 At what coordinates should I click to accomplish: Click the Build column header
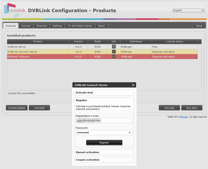tap(97, 41)
